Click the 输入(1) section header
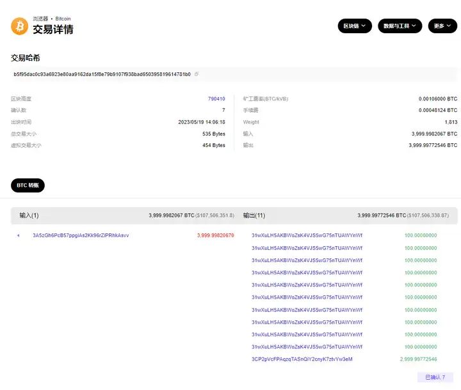Viewport: 461px width, 390px height. [x=29, y=215]
